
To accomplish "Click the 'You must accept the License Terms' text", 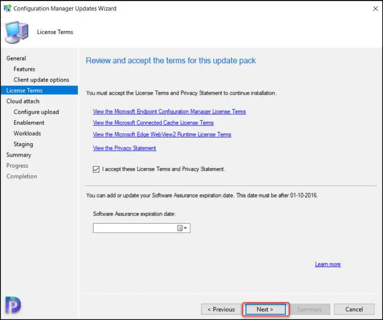I will pyautogui.click(x=181, y=93).
